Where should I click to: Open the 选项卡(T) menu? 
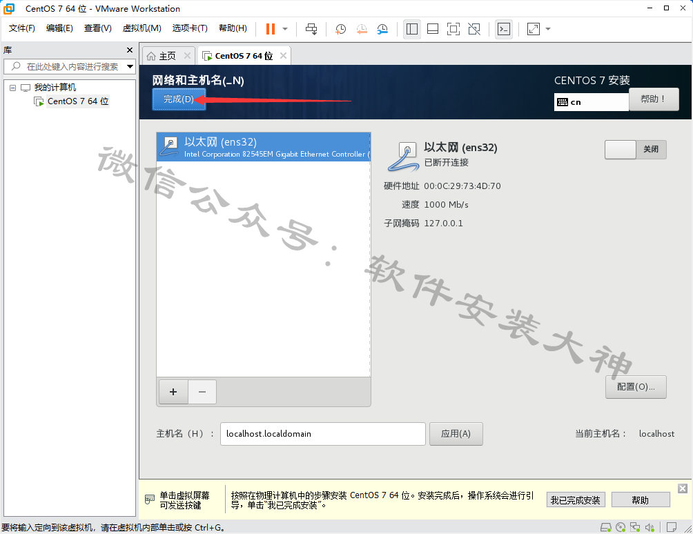(190, 28)
